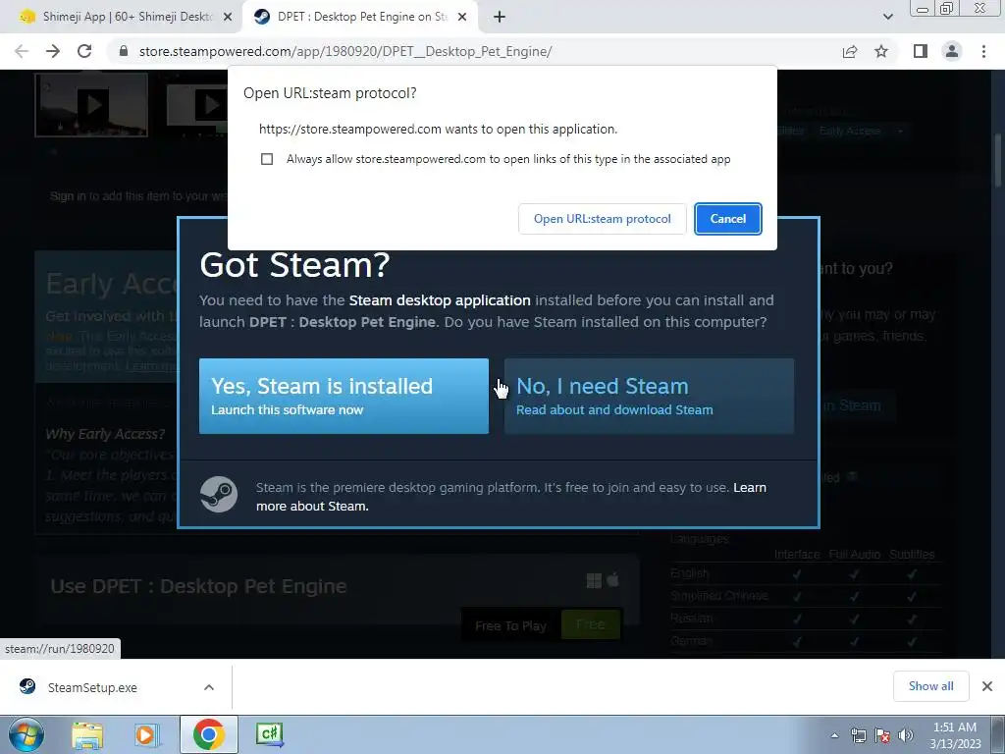The image size is (1005, 754).
Task: Click the Early Access tag
Action: 850,131
